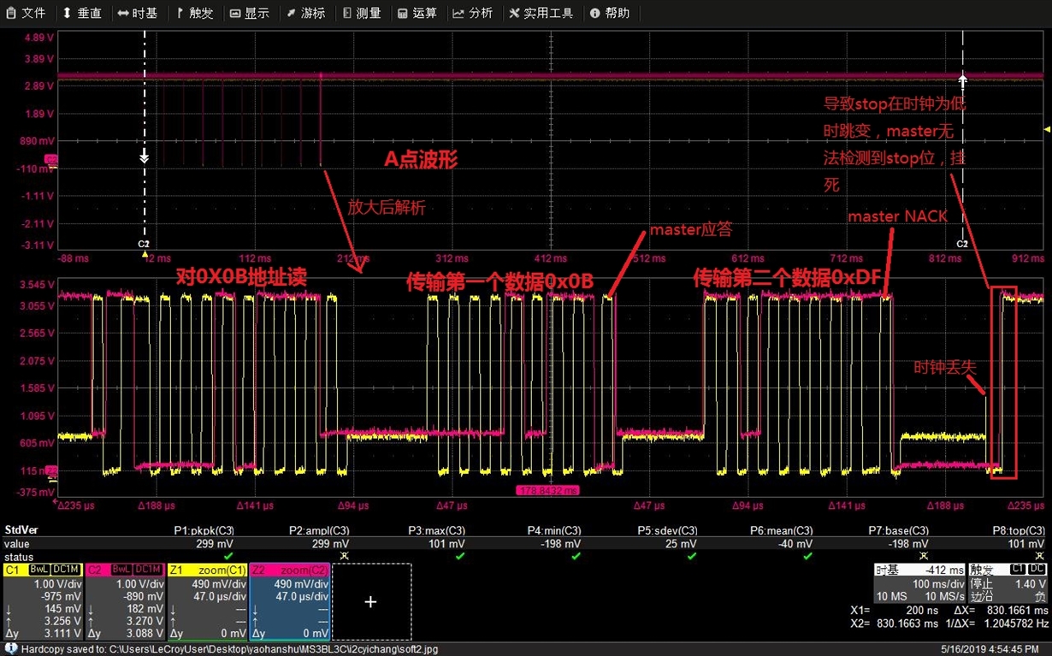Click the status warning icon under P2:ampl
The width and height of the screenshot is (1052, 656).
pyautogui.click(x=344, y=557)
